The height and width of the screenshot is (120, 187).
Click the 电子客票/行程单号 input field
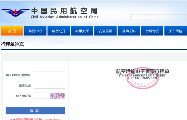[50, 75]
